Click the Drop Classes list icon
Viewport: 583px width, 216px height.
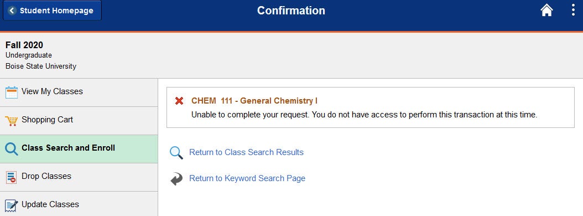click(12, 177)
